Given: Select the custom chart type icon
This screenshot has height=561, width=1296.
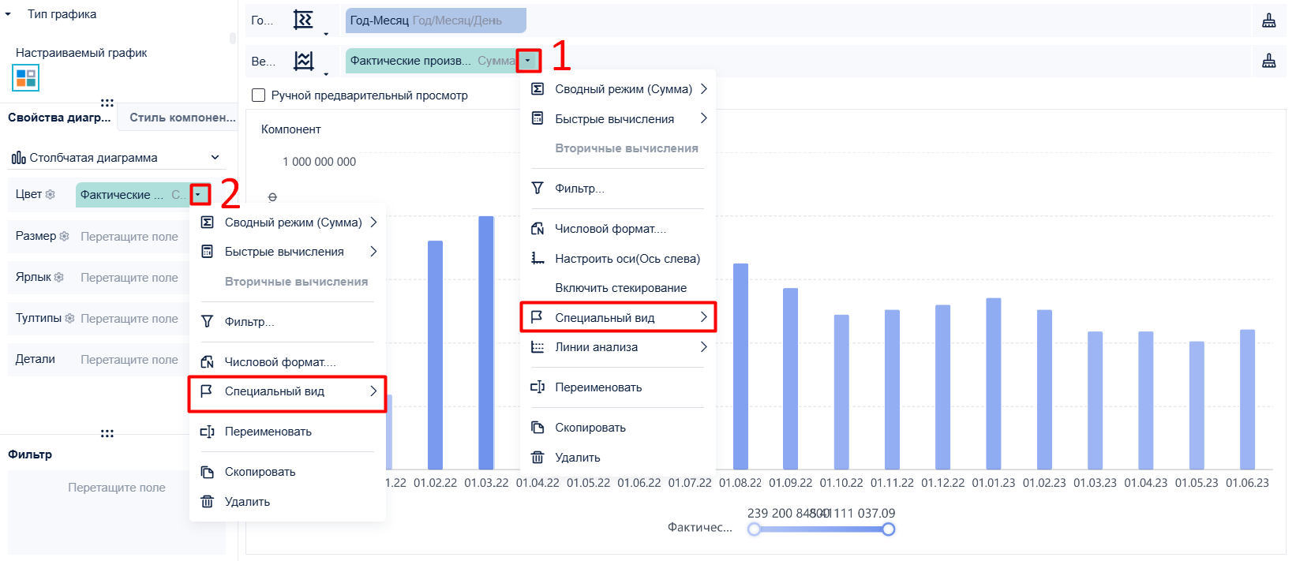Looking at the screenshot, I should point(25,77).
